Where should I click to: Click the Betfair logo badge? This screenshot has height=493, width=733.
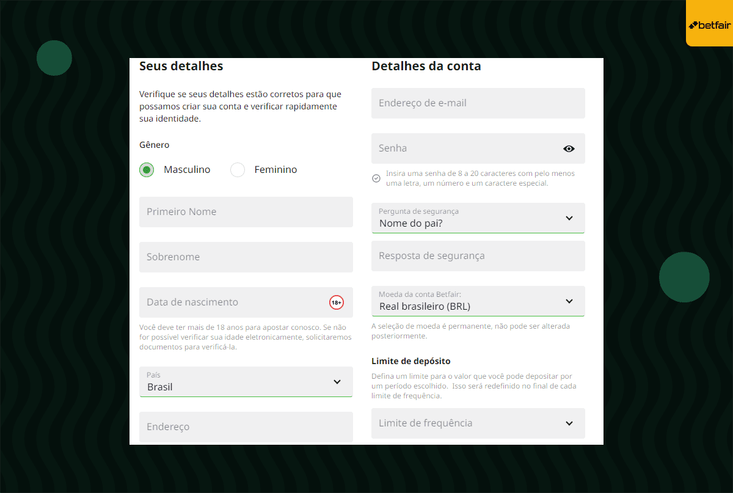[x=709, y=23]
